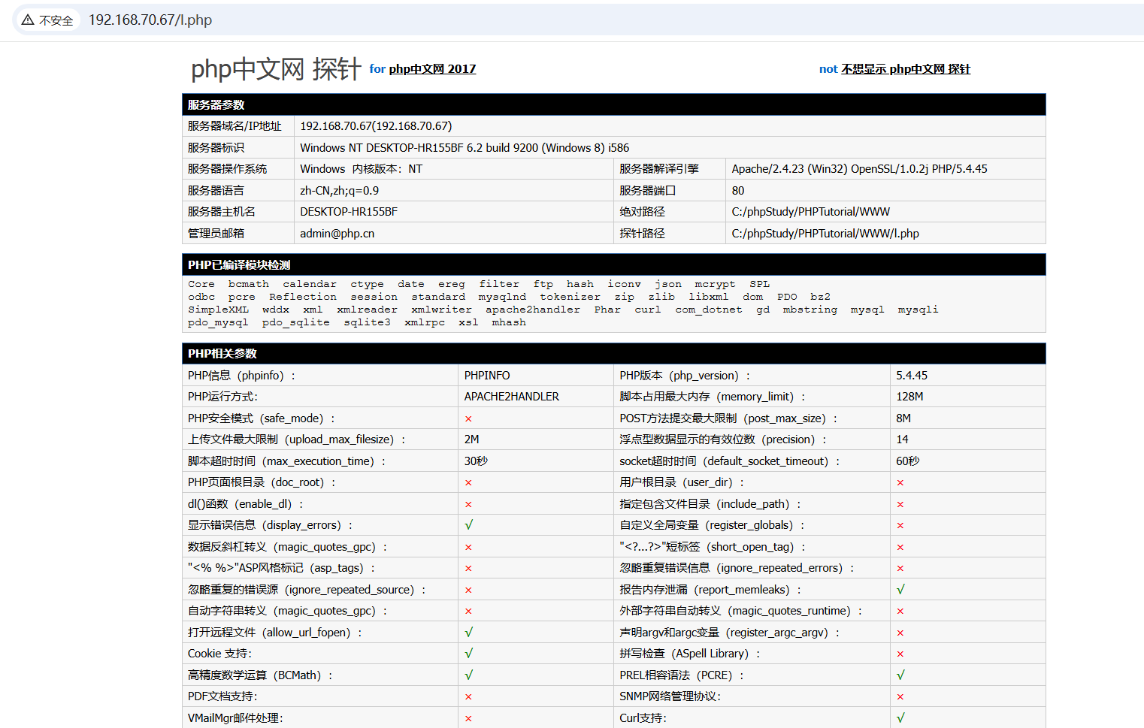This screenshot has height=728, width=1144.
Task: Click the mcrypt module name
Action: [x=715, y=284]
